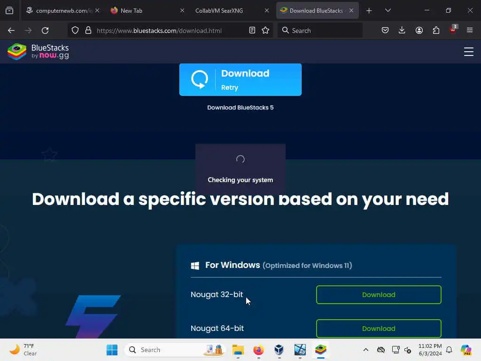Open the XP-labeled app on the taskbar
Screen dimensions: 481x361
click(300, 350)
